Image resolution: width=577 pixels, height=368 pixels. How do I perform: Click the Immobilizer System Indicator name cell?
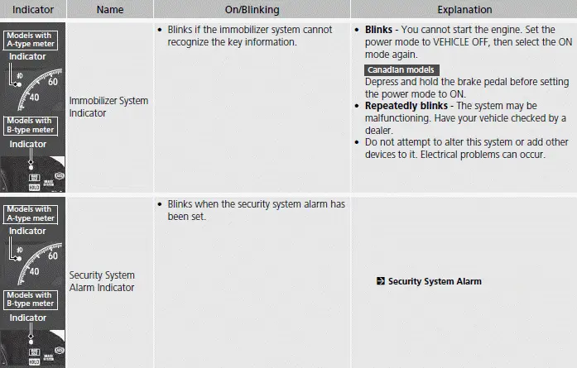[x=109, y=107]
